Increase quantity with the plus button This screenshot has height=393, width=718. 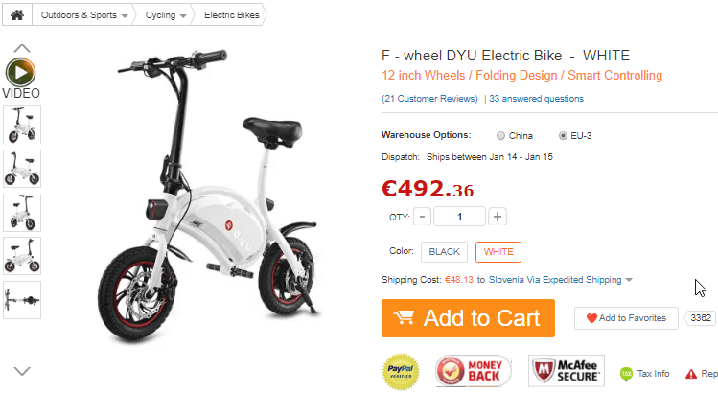click(498, 217)
